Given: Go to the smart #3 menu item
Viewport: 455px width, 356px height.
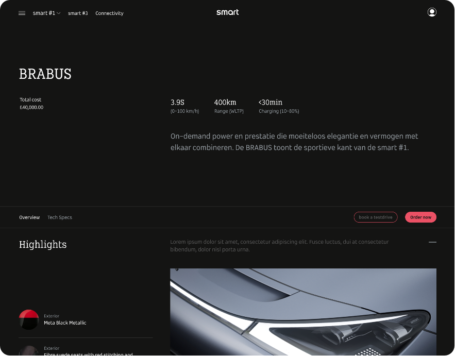Looking at the screenshot, I should click(78, 13).
